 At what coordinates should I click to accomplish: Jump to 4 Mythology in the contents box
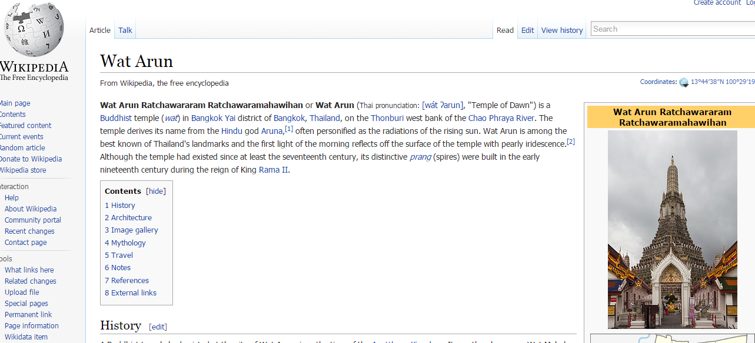125,243
